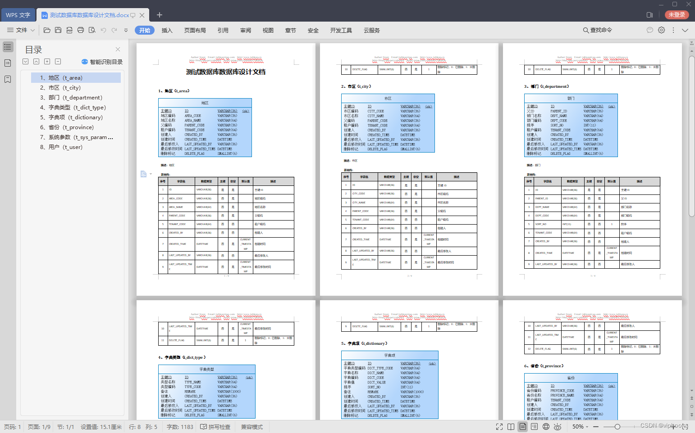Switch to the 插入 tab
The image size is (695, 433).
(x=167, y=30)
